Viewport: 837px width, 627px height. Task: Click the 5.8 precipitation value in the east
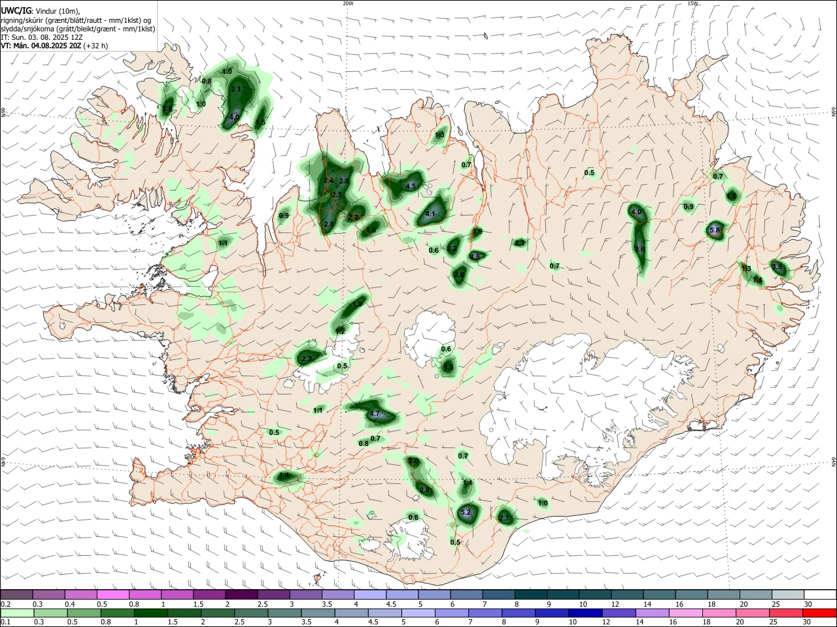(x=715, y=230)
